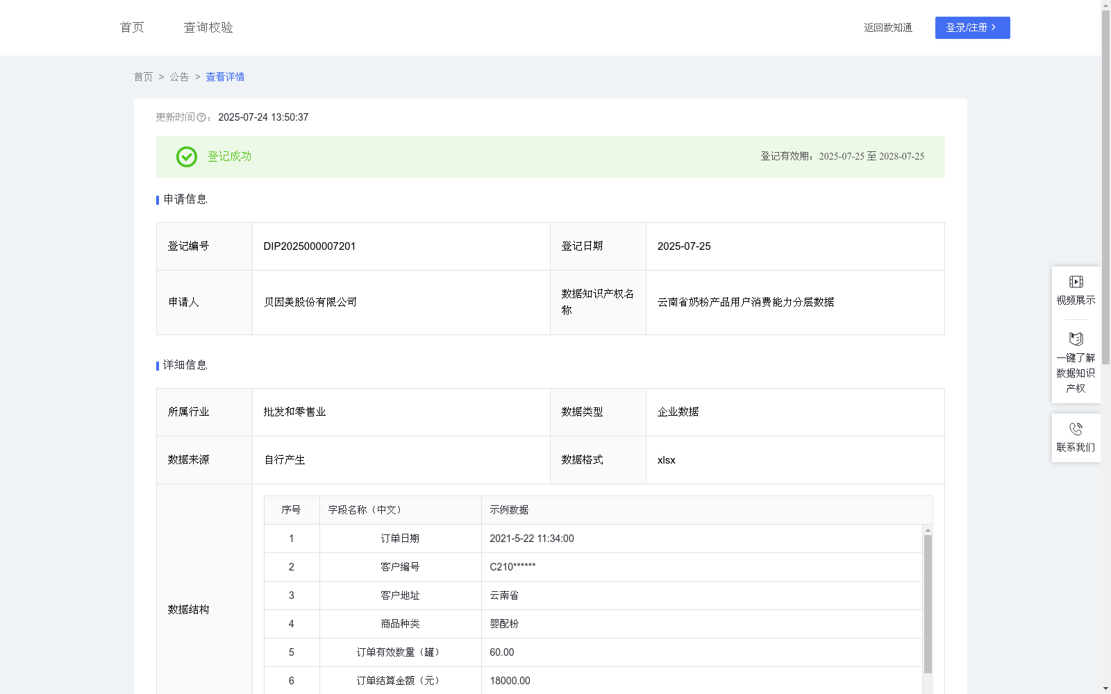The height and width of the screenshot is (694, 1111).
Task: Click the page scrollbar down arrow
Action: pos(1105,688)
